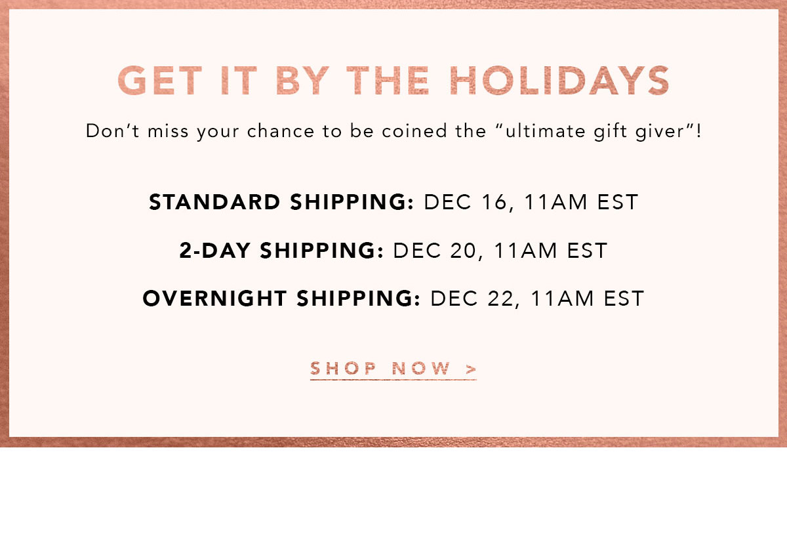The height and width of the screenshot is (534, 787).
Task: Select the STANDARD SHIPPING label
Action: pos(281,202)
